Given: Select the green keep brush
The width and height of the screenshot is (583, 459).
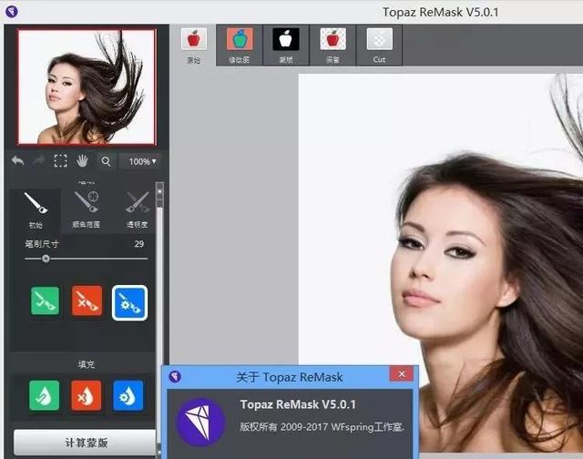Looking at the screenshot, I should pyautogui.click(x=45, y=301).
